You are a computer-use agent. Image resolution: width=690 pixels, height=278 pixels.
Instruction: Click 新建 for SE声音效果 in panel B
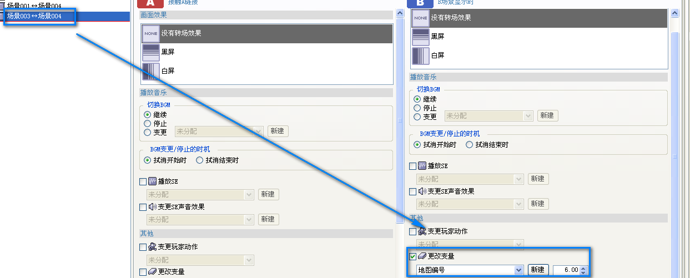[538, 204]
